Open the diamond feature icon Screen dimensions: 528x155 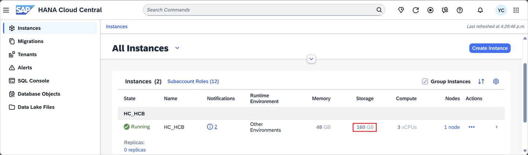pos(401,10)
